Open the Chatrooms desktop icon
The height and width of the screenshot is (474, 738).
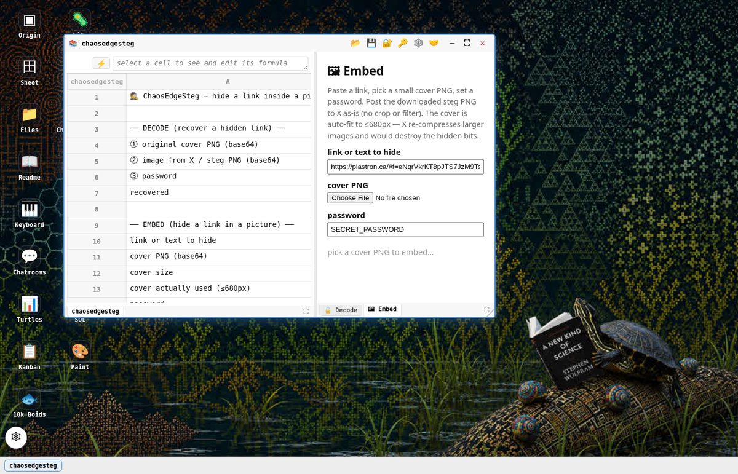pyautogui.click(x=29, y=262)
